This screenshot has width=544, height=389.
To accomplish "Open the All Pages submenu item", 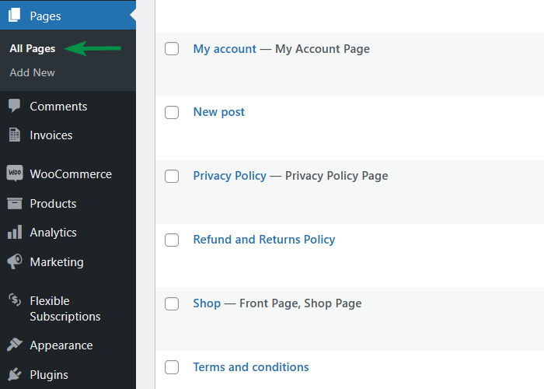I will coord(33,48).
